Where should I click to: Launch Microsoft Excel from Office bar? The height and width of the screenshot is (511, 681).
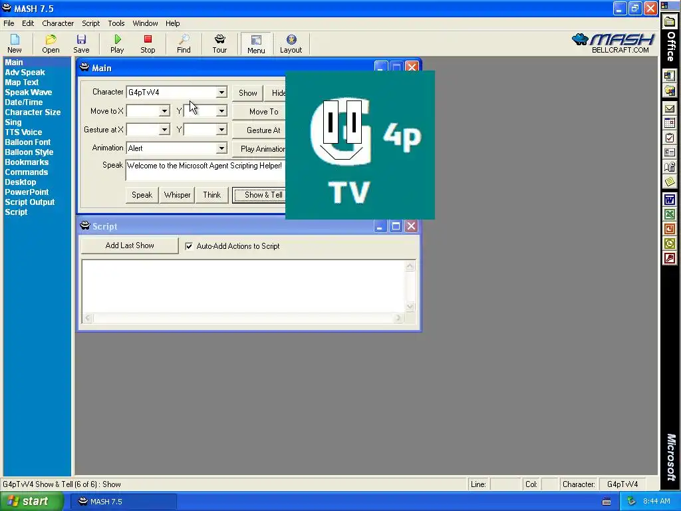(670, 214)
